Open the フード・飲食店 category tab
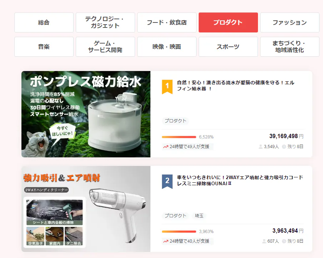Screen dimensions: 323x258 [x=167, y=22]
